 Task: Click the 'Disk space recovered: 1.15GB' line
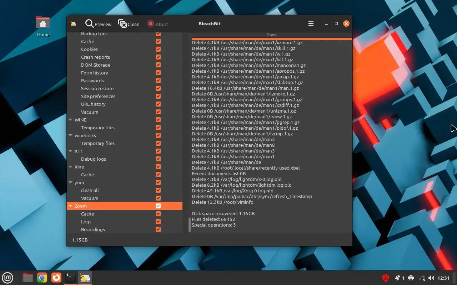(x=223, y=213)
